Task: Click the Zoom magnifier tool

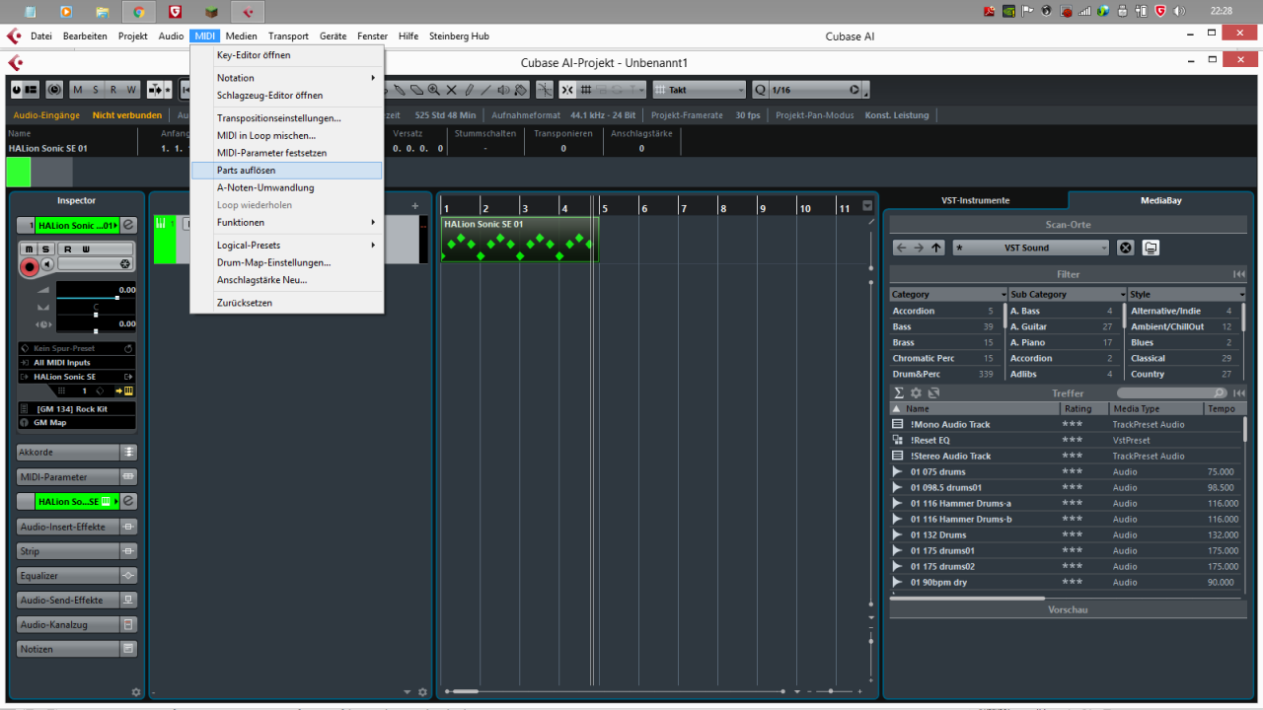Action: [x=434, y=90]
